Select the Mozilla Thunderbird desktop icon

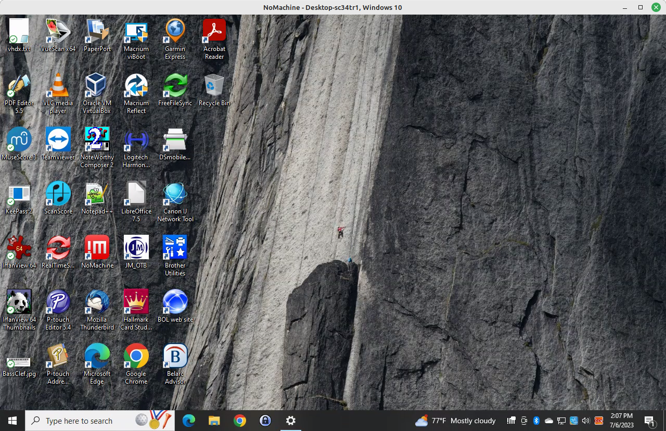(97, 310)
